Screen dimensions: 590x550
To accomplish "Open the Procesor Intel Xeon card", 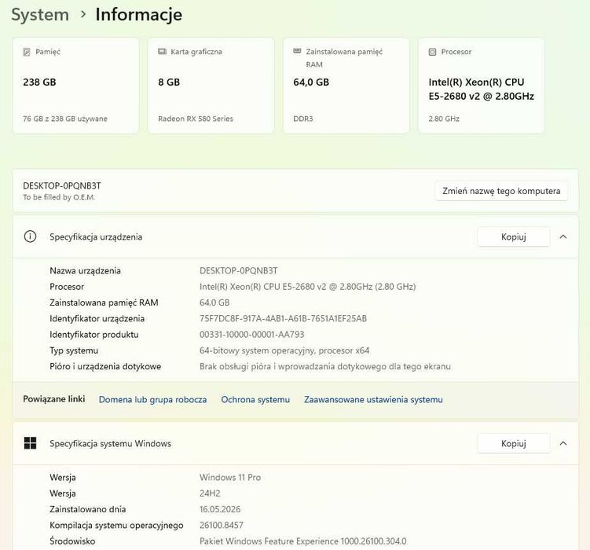I will coord(482,86).
